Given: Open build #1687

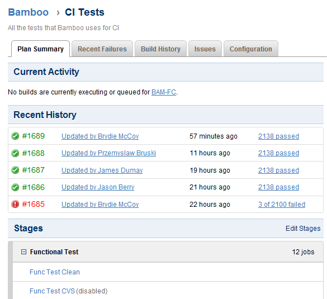Looking at the screenshot, I should point(34,170).
